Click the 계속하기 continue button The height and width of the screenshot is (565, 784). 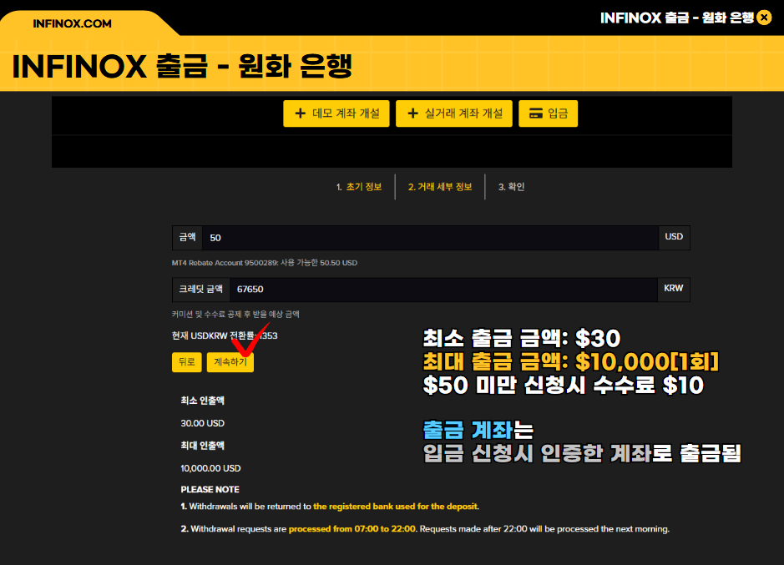click(230, 362)
